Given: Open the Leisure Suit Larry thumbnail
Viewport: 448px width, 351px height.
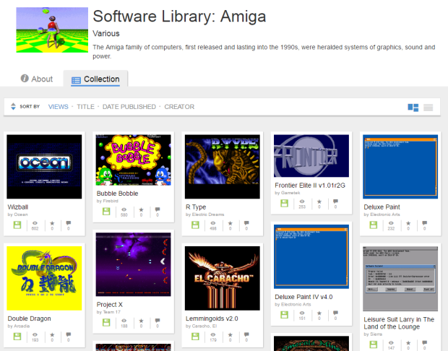Looking at the screenshot, I should coord(400,279).
